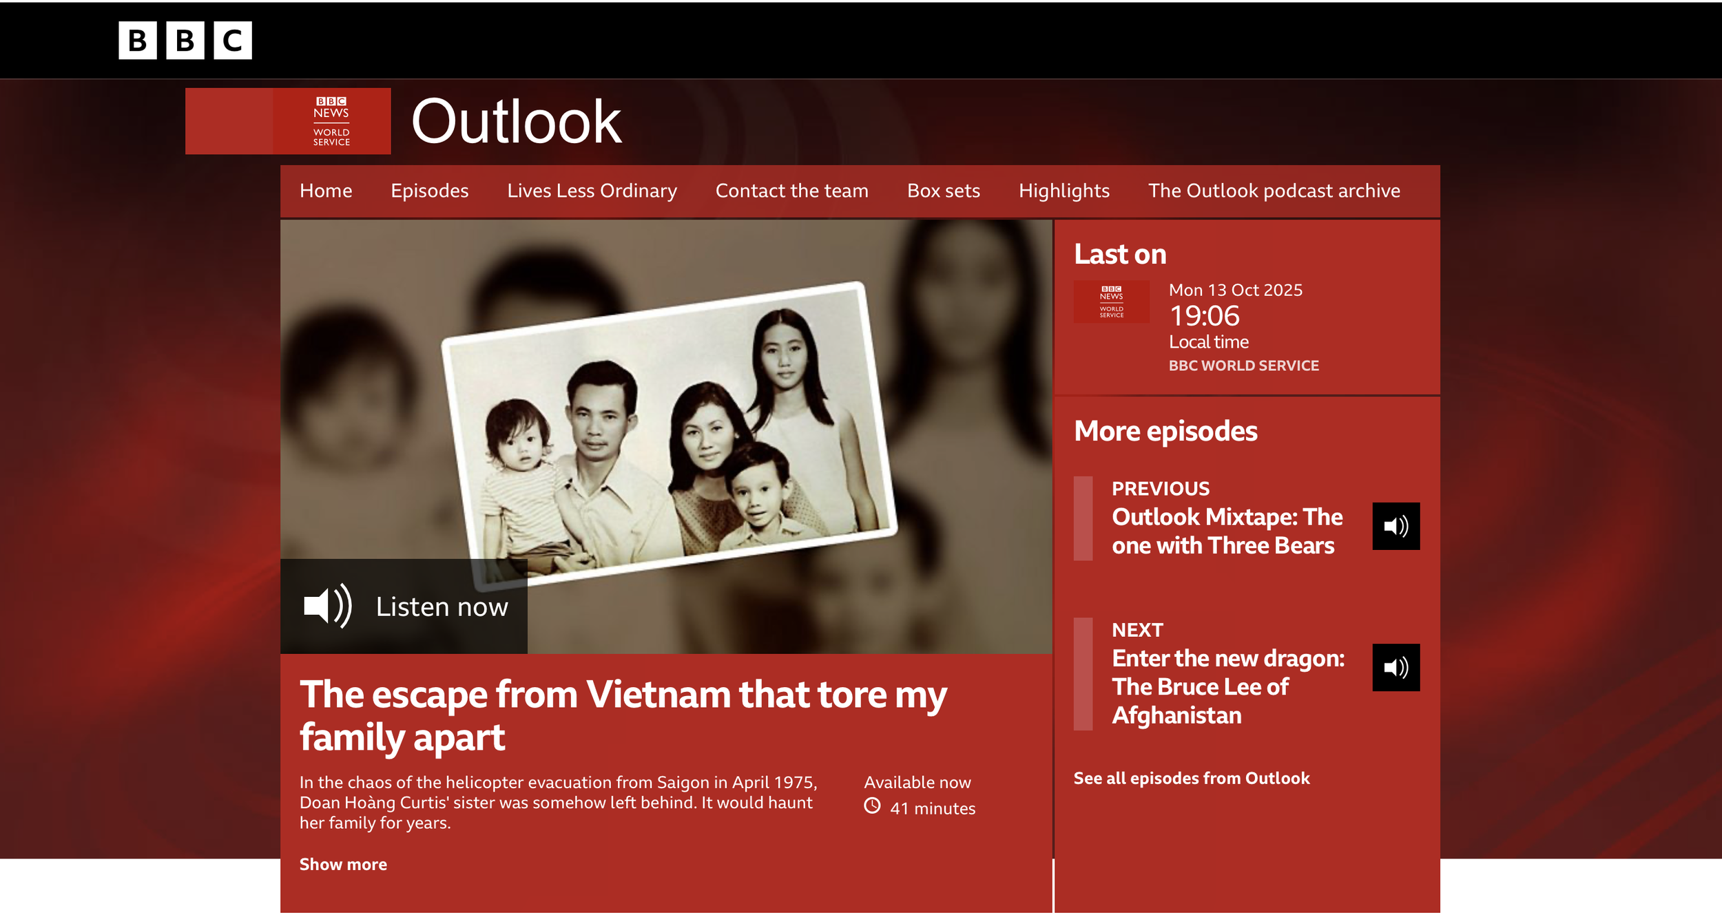The width and height of the screenshot is (1722, 917).
Task: Expand the description with Show more
Action: tap(343, 865)
